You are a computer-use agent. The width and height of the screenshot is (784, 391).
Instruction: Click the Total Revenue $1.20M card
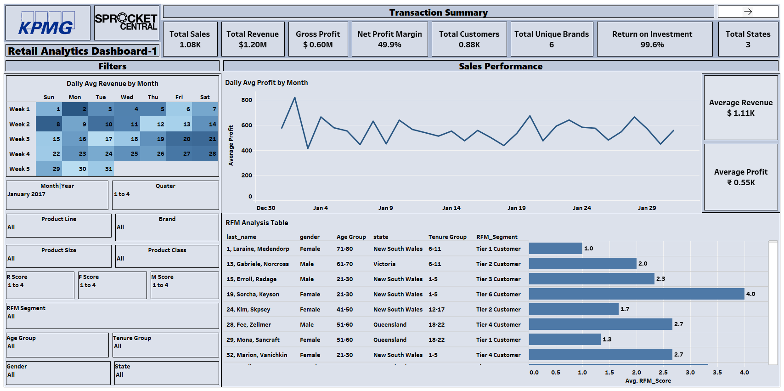coord(253,40)
